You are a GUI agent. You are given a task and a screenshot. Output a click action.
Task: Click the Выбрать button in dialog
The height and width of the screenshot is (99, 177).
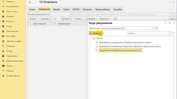[x=96, y=33]
